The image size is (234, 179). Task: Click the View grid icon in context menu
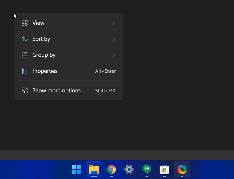click(25, 23)
